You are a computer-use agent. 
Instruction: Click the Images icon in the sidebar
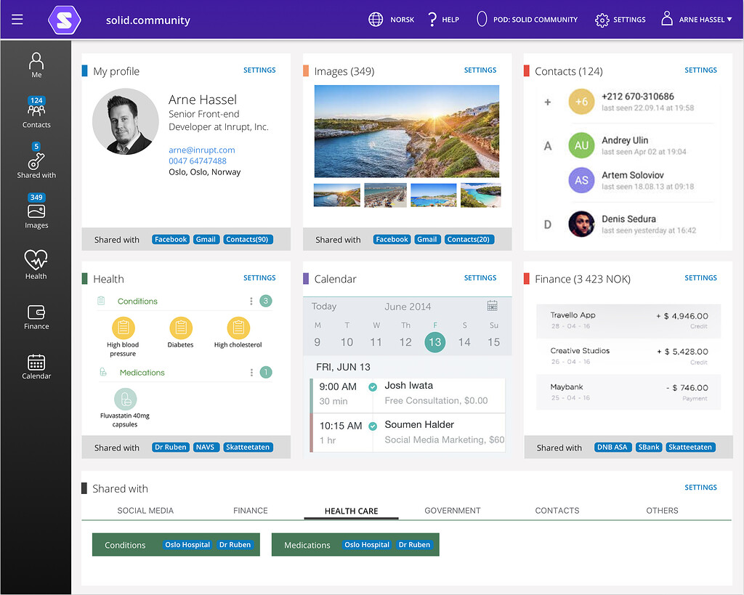click(x=36, y=209)
